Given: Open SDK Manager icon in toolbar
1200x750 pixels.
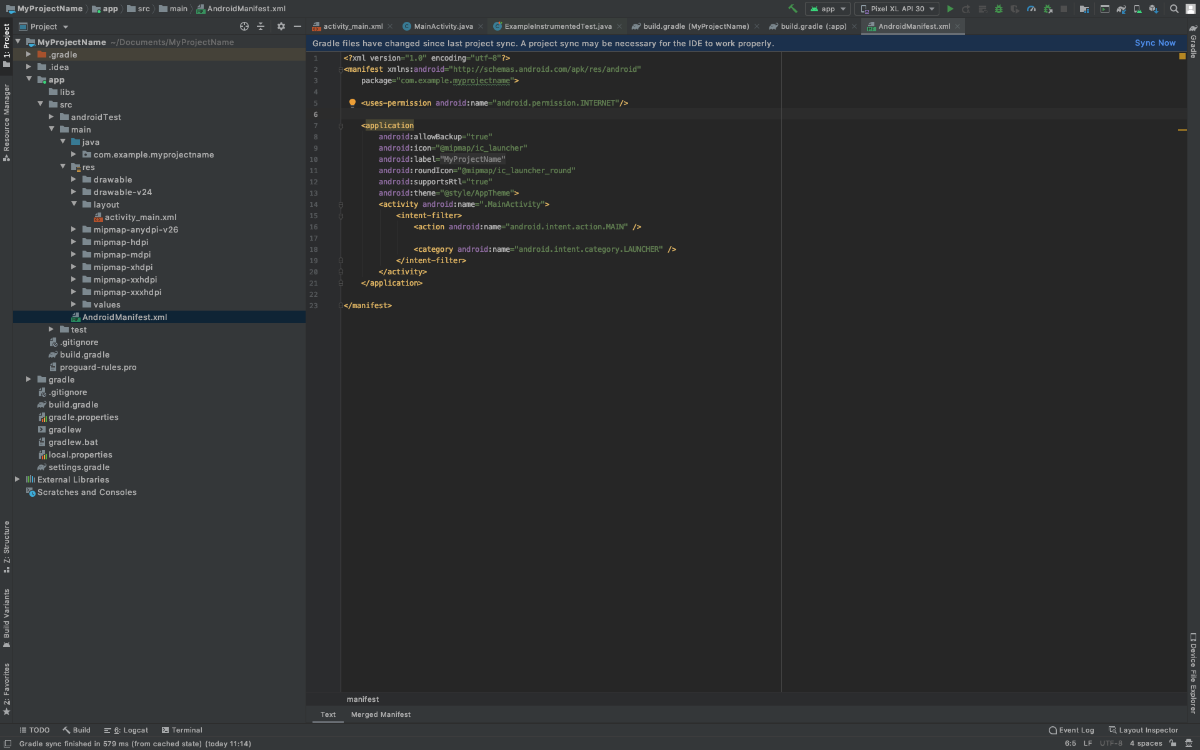Looking at the screenshot, I should (x=1154, y=9).
